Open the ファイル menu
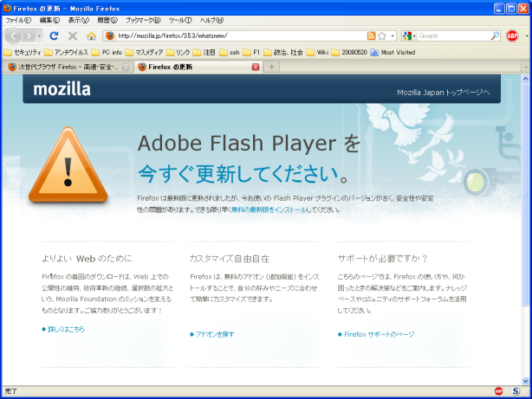The image size is (532, 399). pos(18,21)
